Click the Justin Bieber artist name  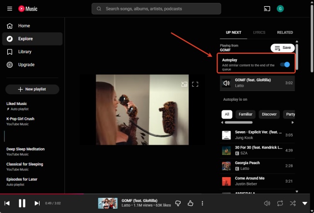(246, 184)
